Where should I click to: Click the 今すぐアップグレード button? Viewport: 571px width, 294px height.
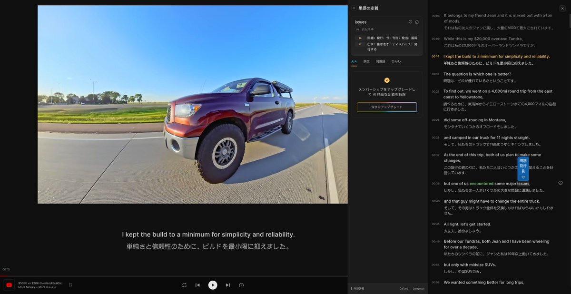click(387, 107)
